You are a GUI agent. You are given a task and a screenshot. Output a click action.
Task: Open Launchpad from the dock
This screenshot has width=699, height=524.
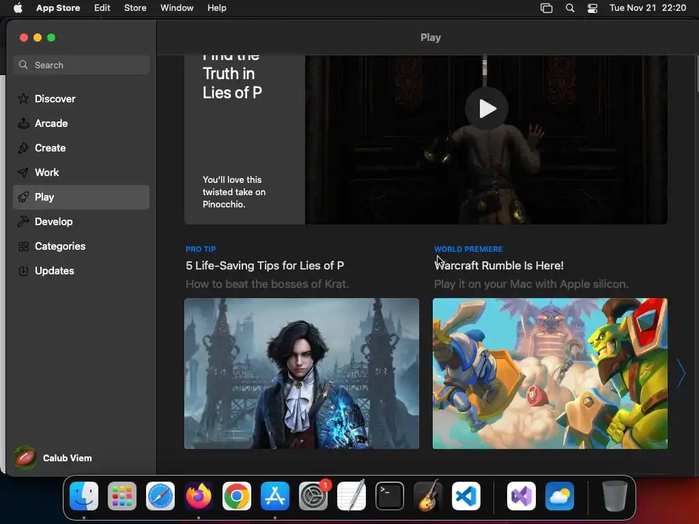click(x=122, y=496)
